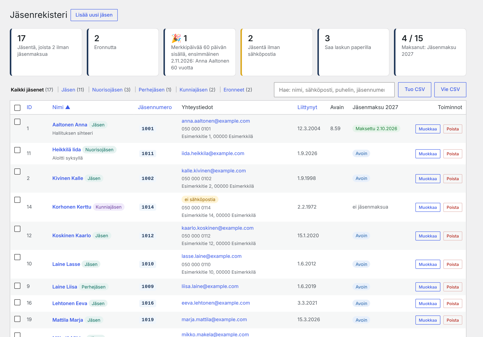Open email link anna.aaltonen@example.com
This screenshot has height=337, width=483.
click(x=216, y=121)
